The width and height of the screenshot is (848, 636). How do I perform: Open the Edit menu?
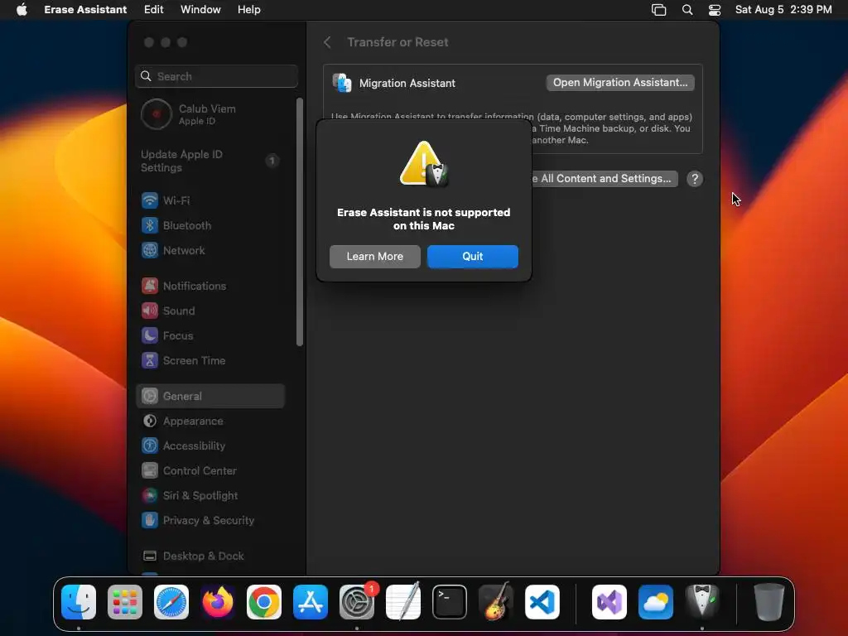click(x=153, y=10)
